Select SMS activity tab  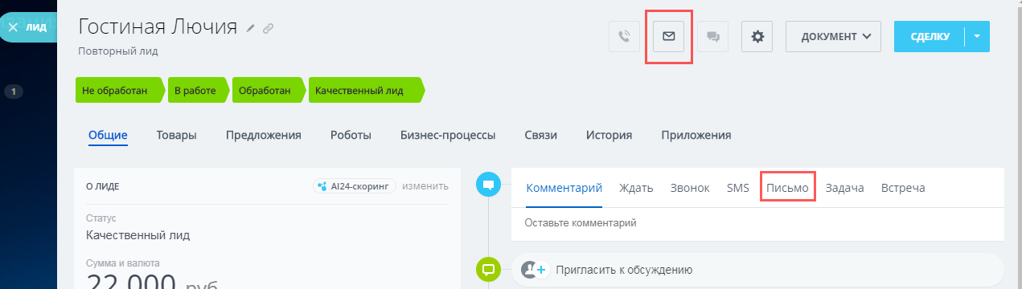738,188
